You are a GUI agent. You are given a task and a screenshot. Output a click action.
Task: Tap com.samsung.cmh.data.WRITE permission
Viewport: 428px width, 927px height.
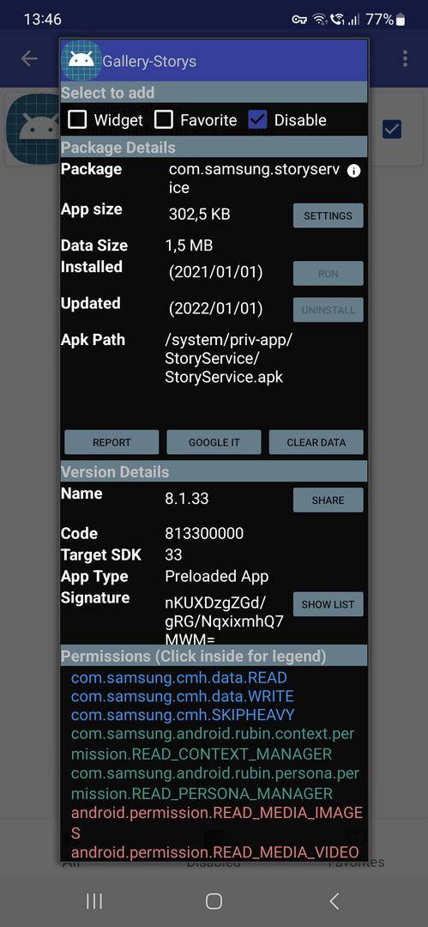coord(182,696)
